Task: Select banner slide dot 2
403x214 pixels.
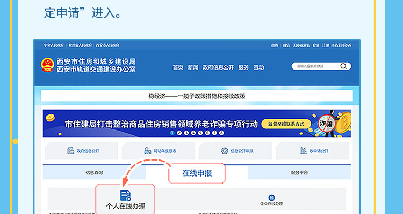Action: click(x=179, y=133)
